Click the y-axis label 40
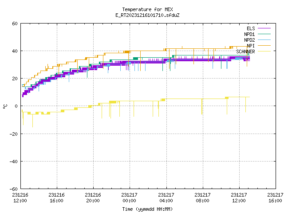 click(x=15, y=51)
